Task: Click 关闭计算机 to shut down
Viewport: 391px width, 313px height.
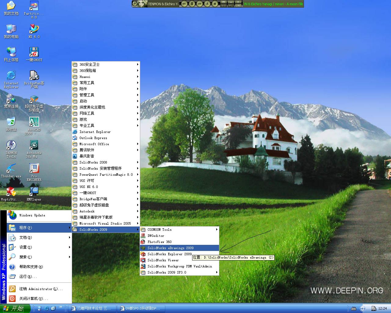Action: tap(39, 299)
